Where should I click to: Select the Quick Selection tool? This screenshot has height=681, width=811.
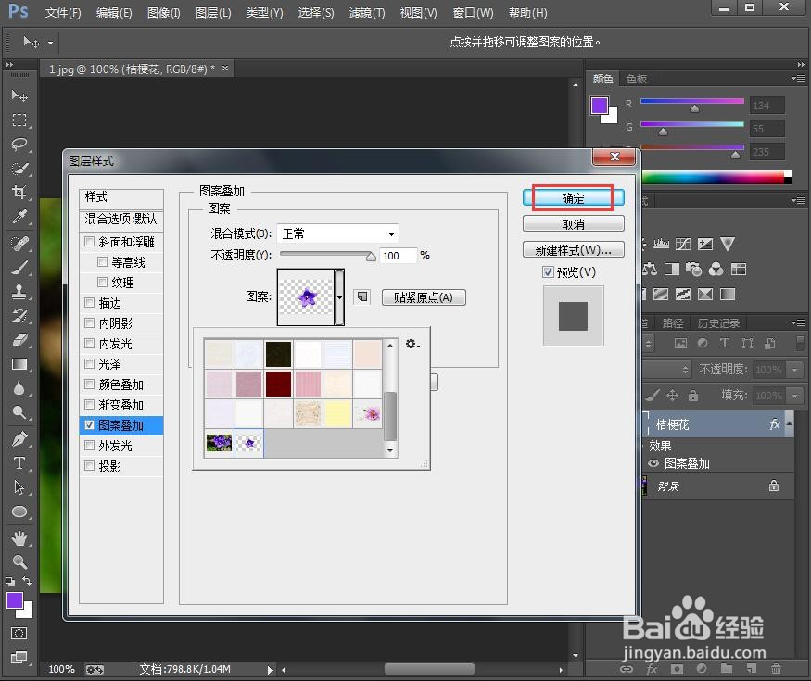(x=19, y=168)
